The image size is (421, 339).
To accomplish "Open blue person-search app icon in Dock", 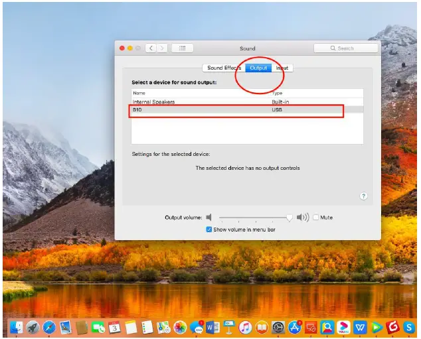I will (327, 328).
